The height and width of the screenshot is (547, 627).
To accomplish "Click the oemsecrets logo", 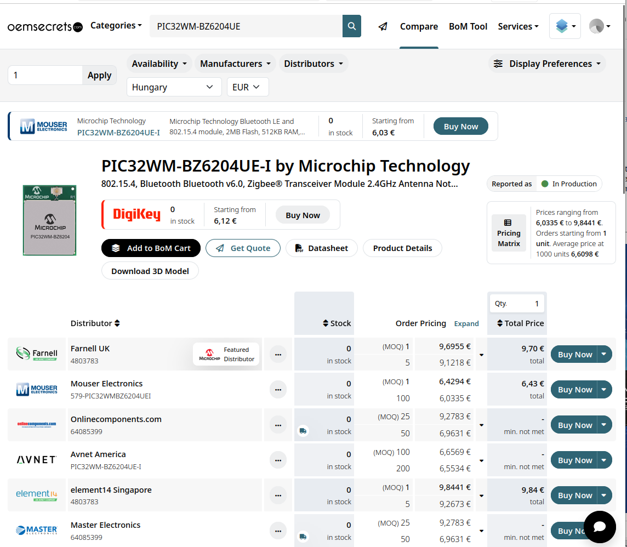I will [x=45, y=26].
